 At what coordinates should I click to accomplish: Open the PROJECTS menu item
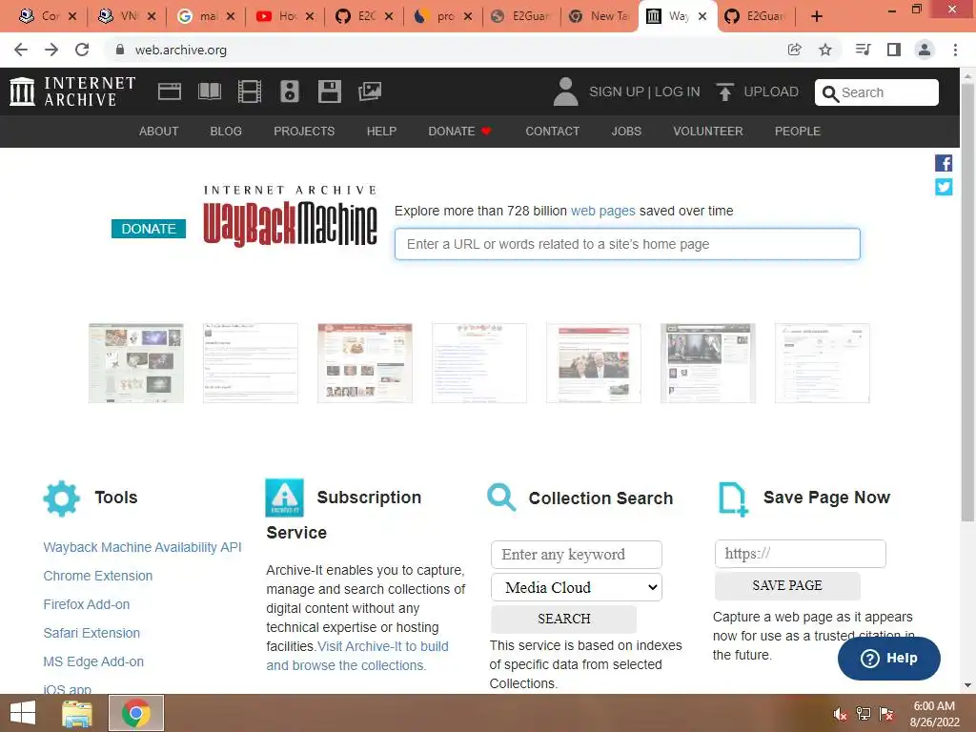[x=304, y=132]
